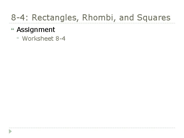Click the 8-4: prefix in the slide title

(20, 17)
